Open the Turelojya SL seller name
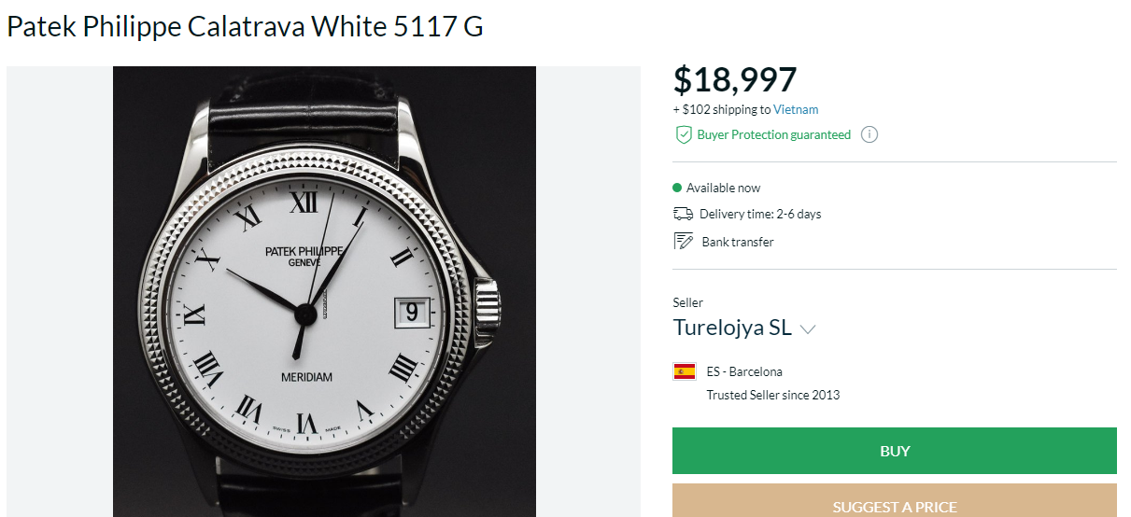Screen dimensions: 1131x517 pyautogui.click(x=732, y=328)
